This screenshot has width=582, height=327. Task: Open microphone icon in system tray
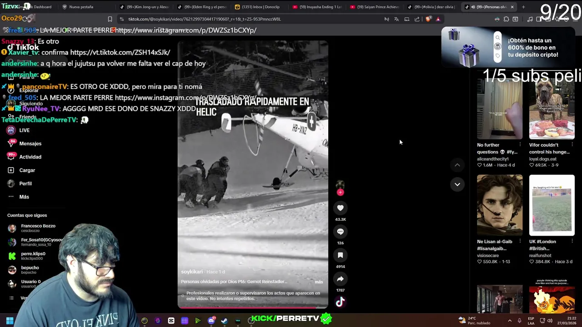pos(519,321)
